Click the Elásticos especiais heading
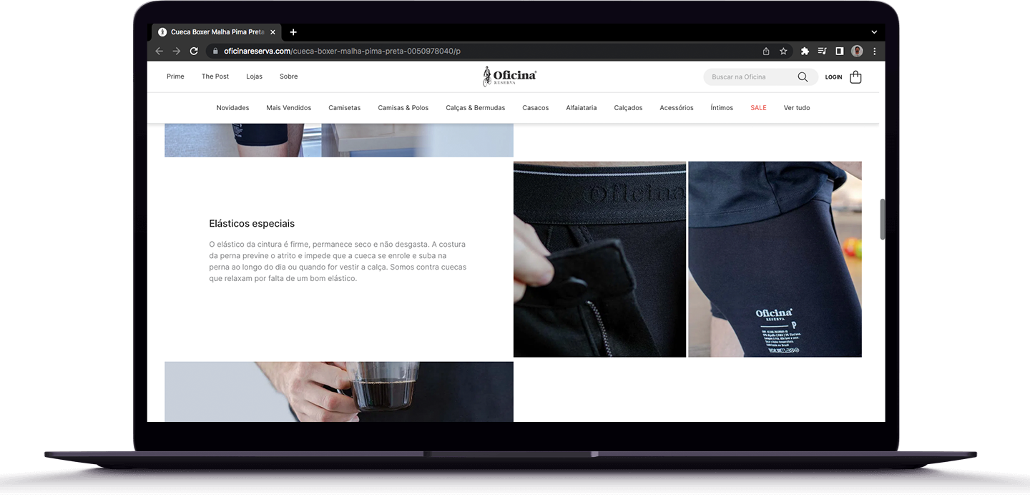The height and width of the screenshot is (497, 1030). 252,224
